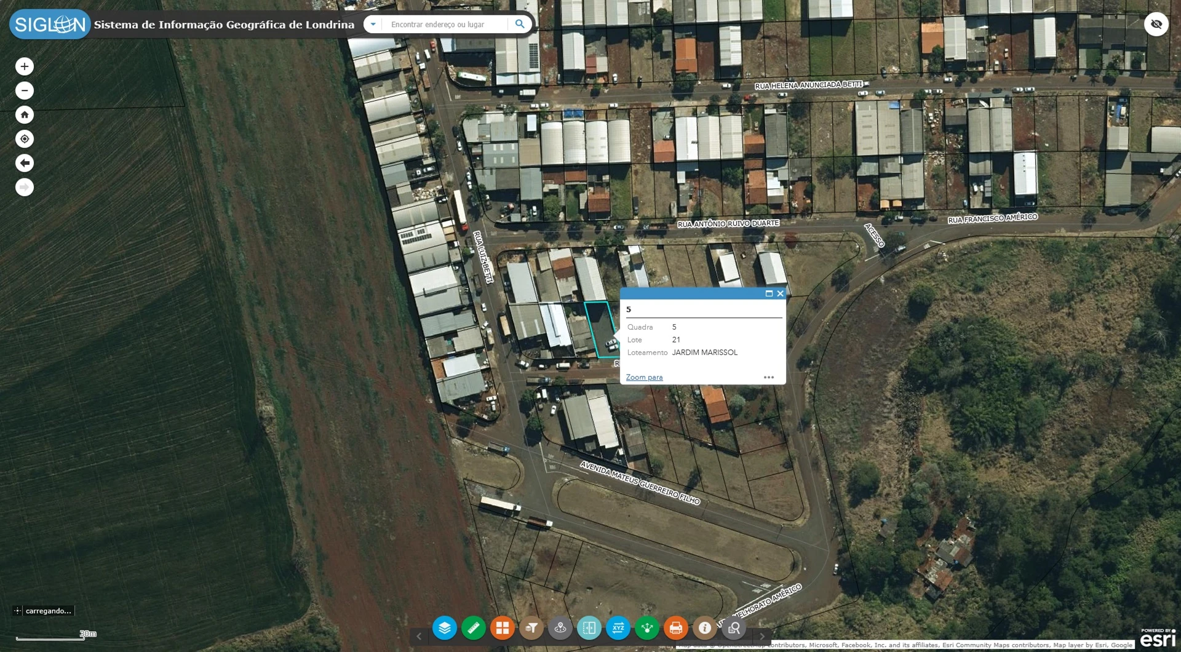Open the Measurement ruler tool

point(473,628)
